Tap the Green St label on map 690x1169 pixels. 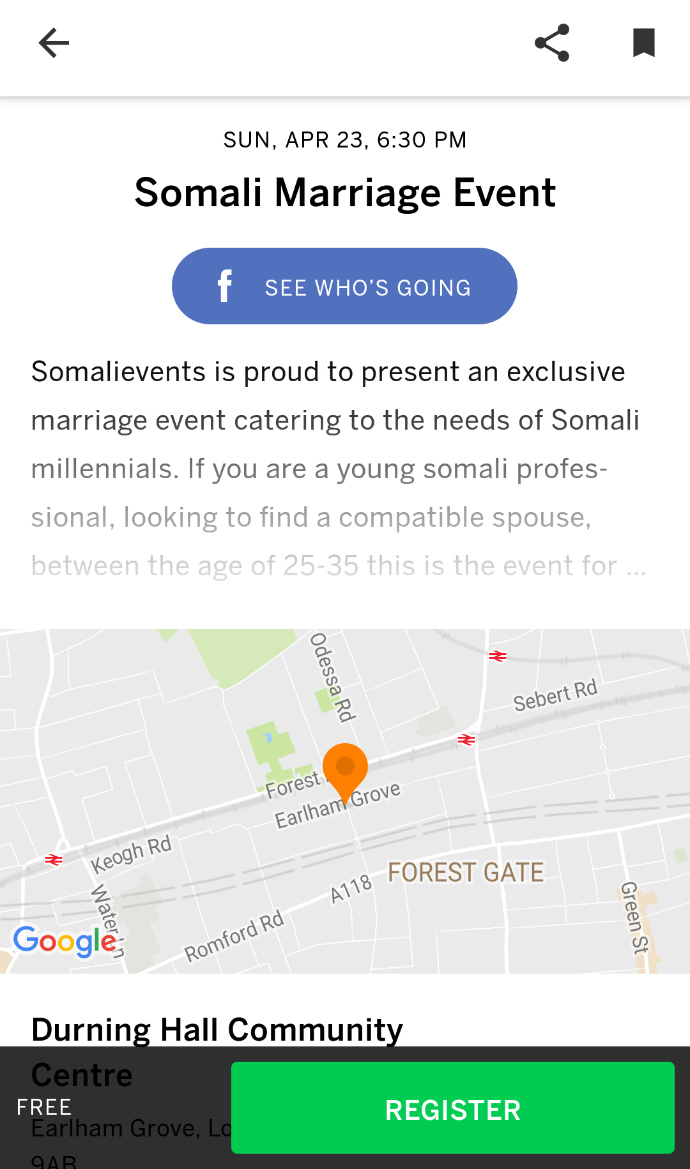pyautogui.click(x=633, y=917)
